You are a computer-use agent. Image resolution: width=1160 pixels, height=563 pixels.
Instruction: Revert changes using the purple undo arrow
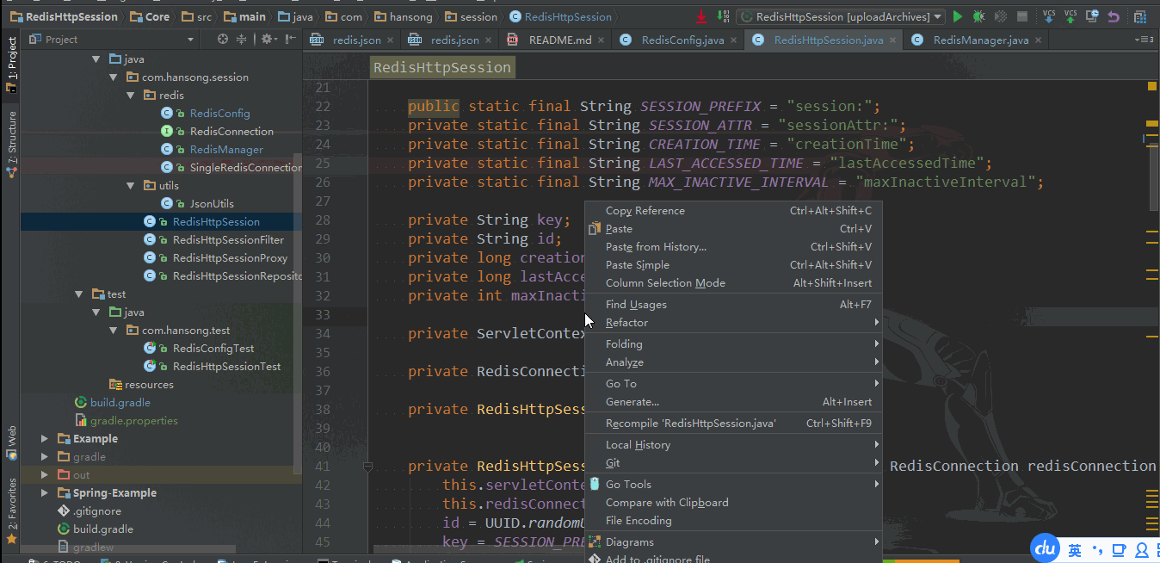coord(1114,16)
